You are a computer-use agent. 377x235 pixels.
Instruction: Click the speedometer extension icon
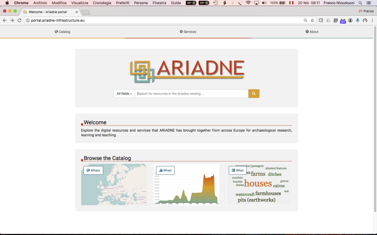[365, 20]
